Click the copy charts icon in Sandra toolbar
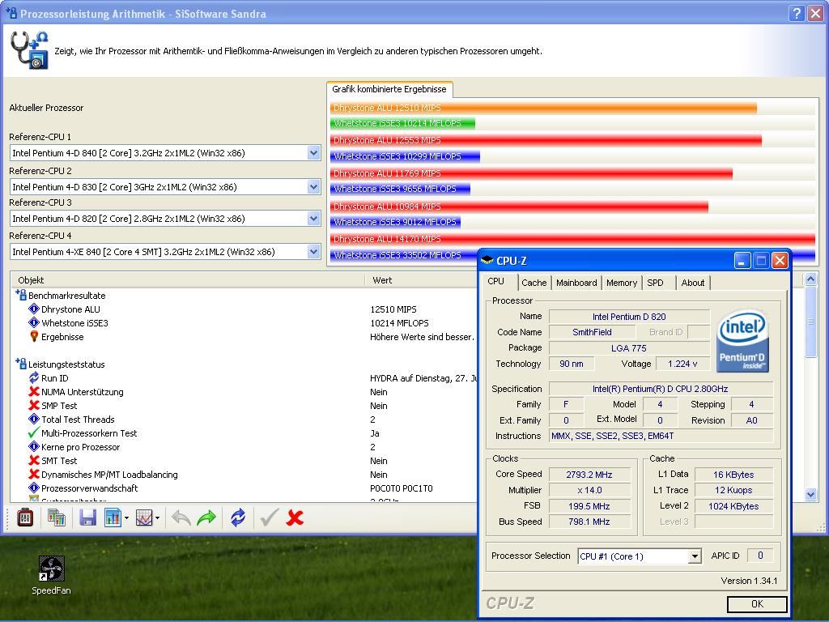 coord(56,518)
